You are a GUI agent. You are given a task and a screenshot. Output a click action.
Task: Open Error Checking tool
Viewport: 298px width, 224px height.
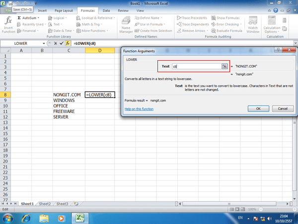tap(226, 24)
